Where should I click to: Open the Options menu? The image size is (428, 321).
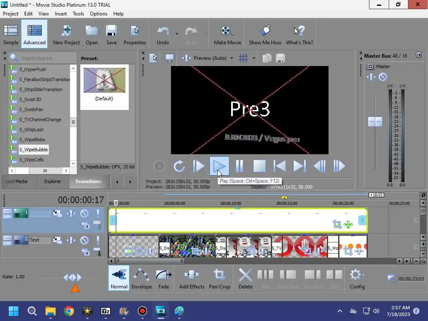pyautogui.click(x=99, y=14)
